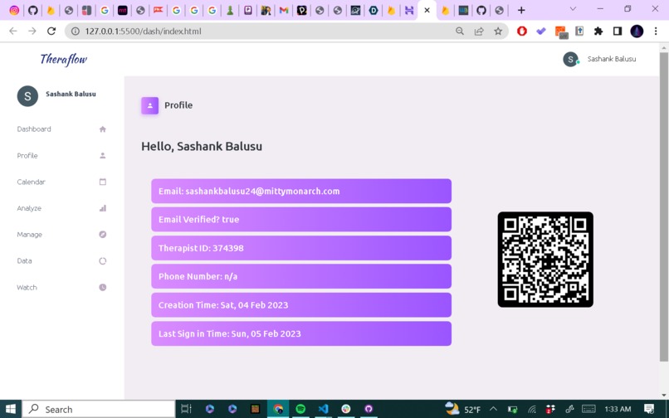The image size is (669, 418).
Task: Open the Extensions puzzle icon
Action: tap(598, 32)
